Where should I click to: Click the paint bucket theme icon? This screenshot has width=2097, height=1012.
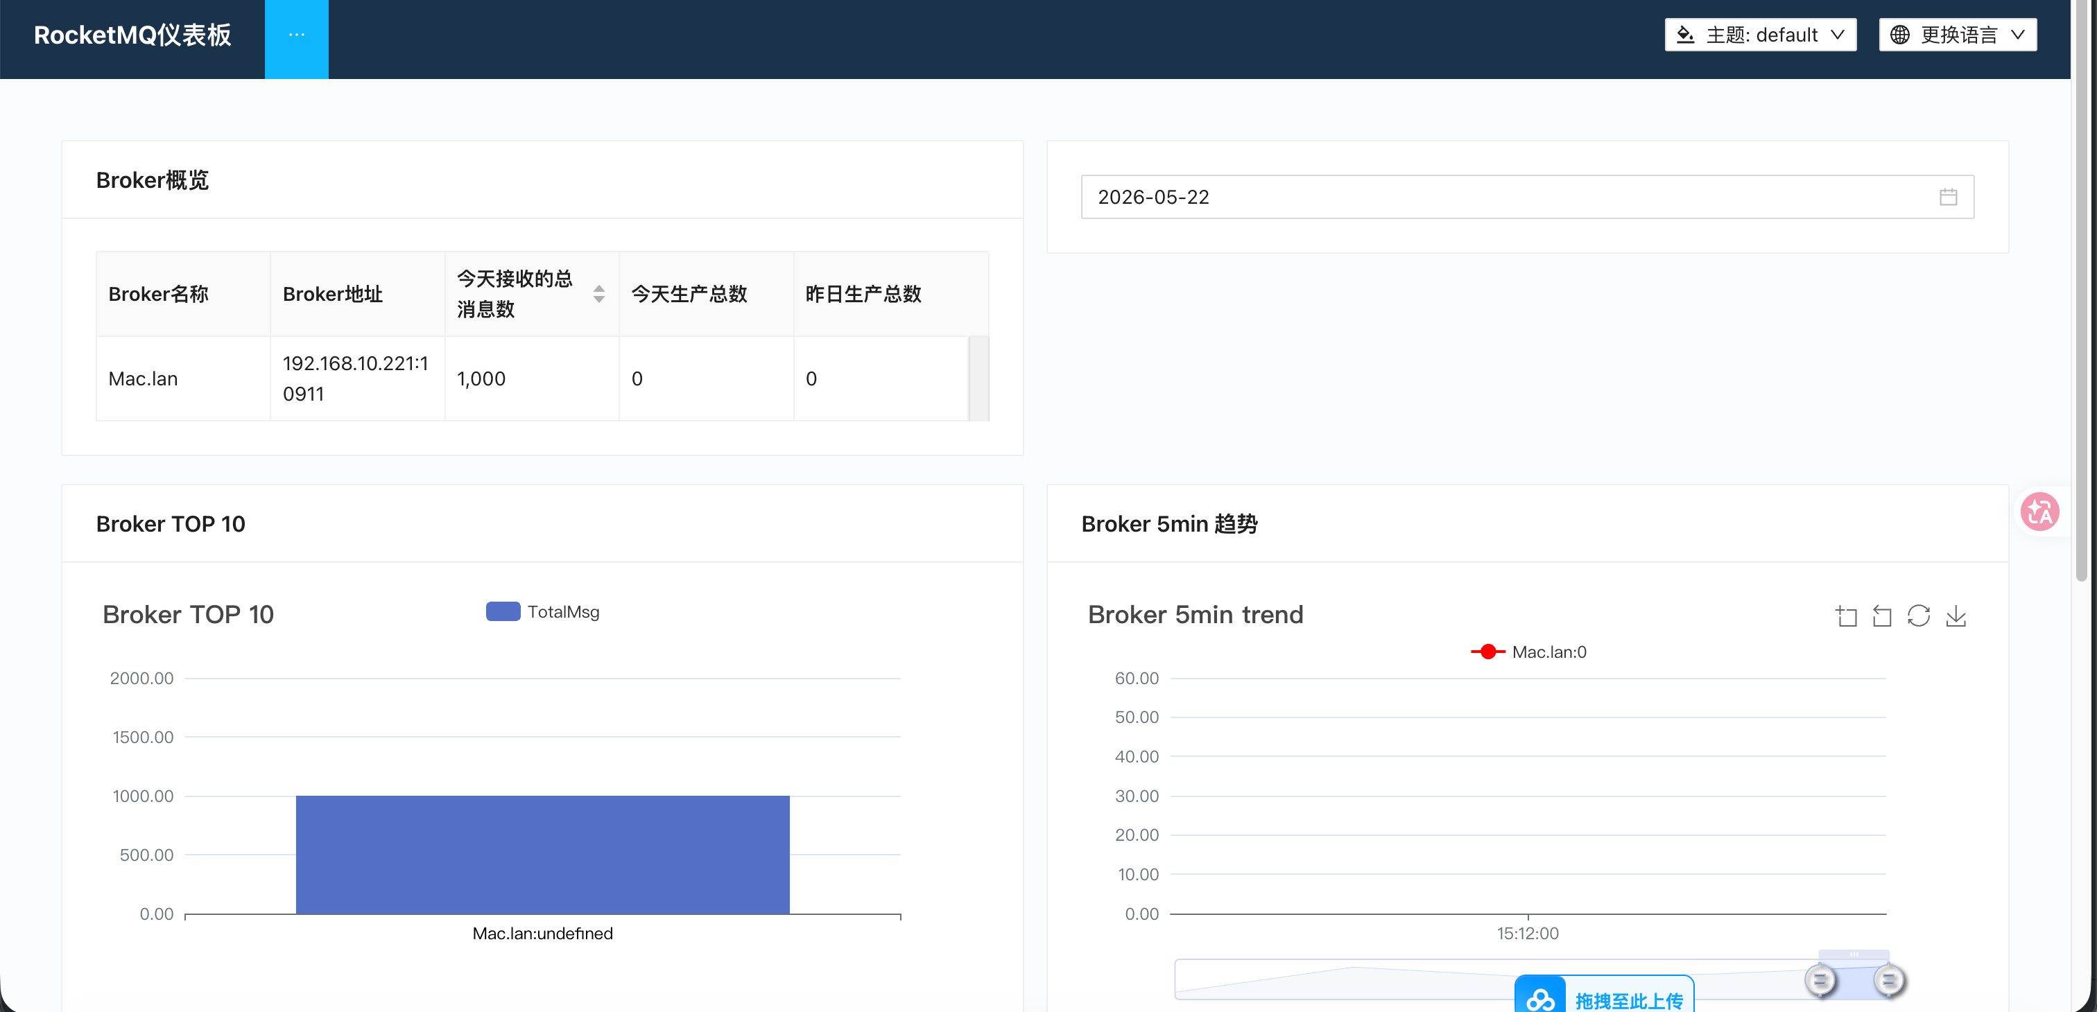(x=1685, y=35)
